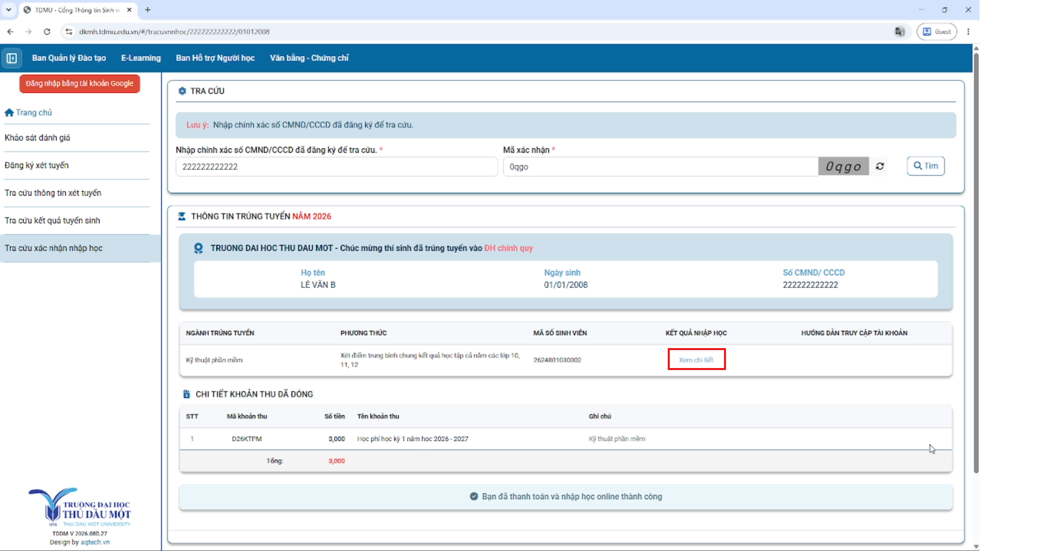The width and height of the screenshot is (1044, 551).
Task: Click the captcha image 0qgo
Action: 844,167
